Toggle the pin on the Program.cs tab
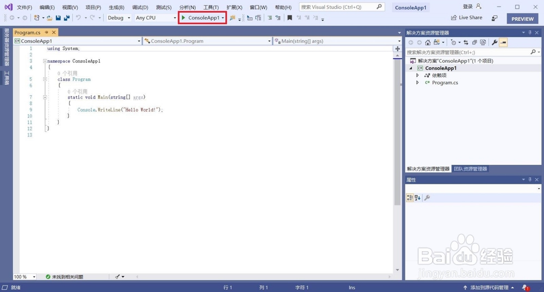Viewport: 544px width, 292px height. (46, 32)
